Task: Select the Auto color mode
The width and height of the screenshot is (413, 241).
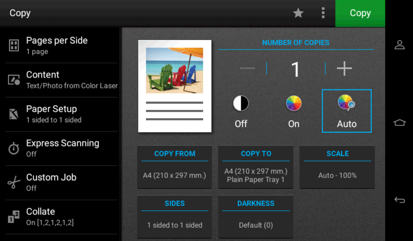Action: click(347, 111)
